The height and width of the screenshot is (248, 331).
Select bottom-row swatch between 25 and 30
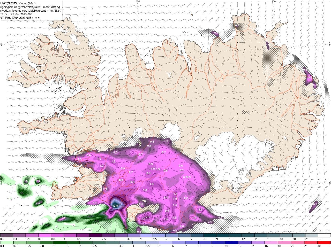[x=311, y=243]
